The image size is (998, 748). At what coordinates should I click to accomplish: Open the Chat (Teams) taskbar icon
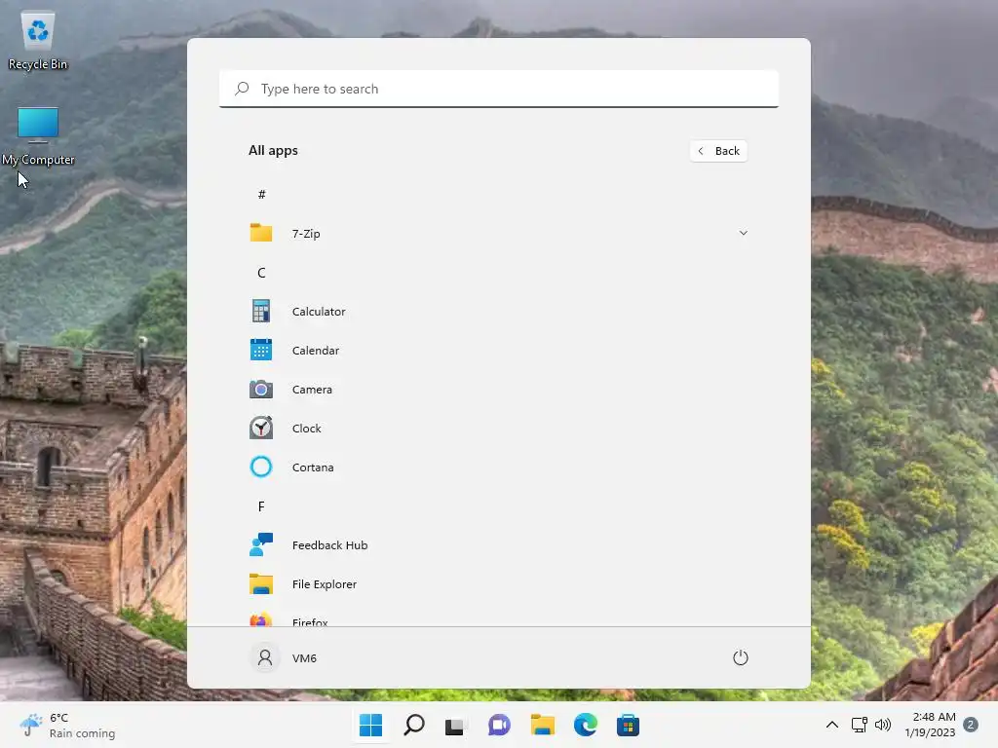tap(499, 725)
